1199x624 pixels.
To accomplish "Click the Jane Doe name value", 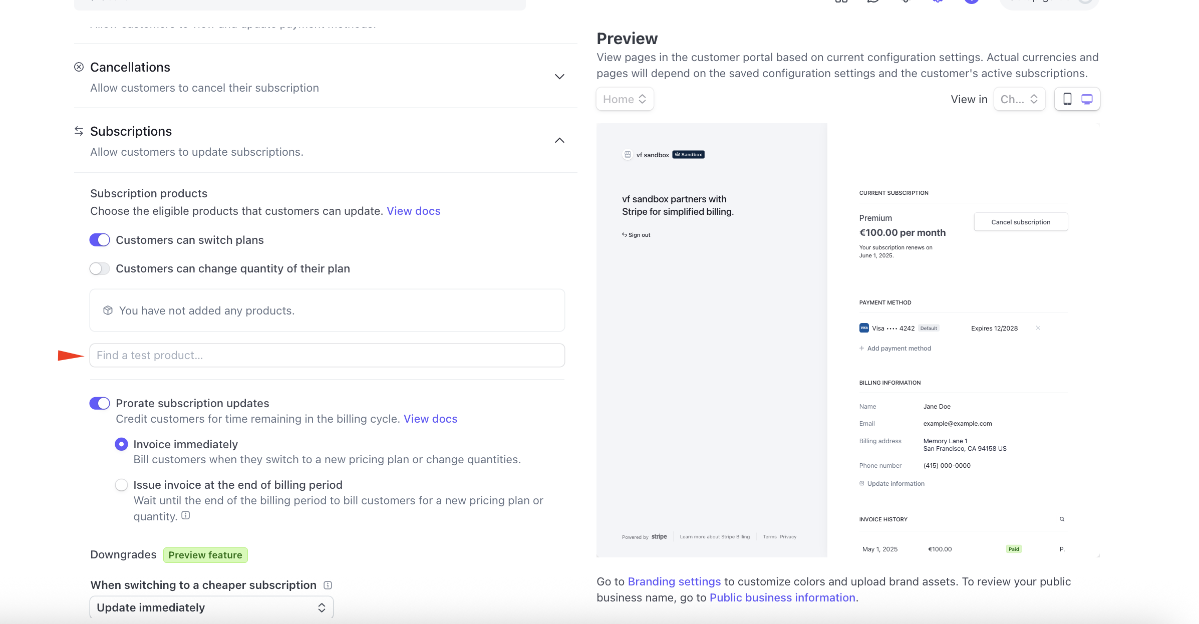I will pos(937,407).
